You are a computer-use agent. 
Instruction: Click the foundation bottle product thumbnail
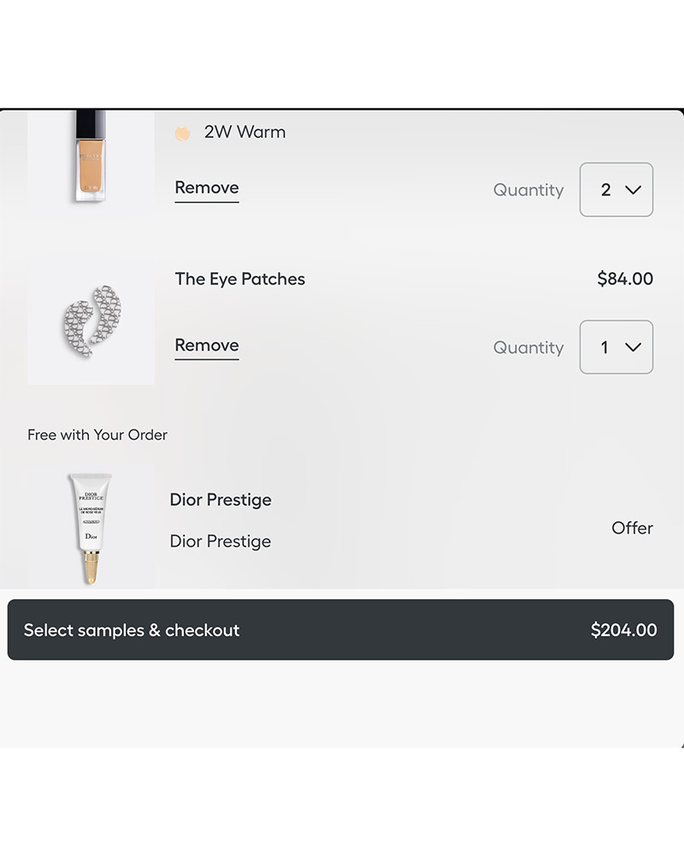[90, 158]
